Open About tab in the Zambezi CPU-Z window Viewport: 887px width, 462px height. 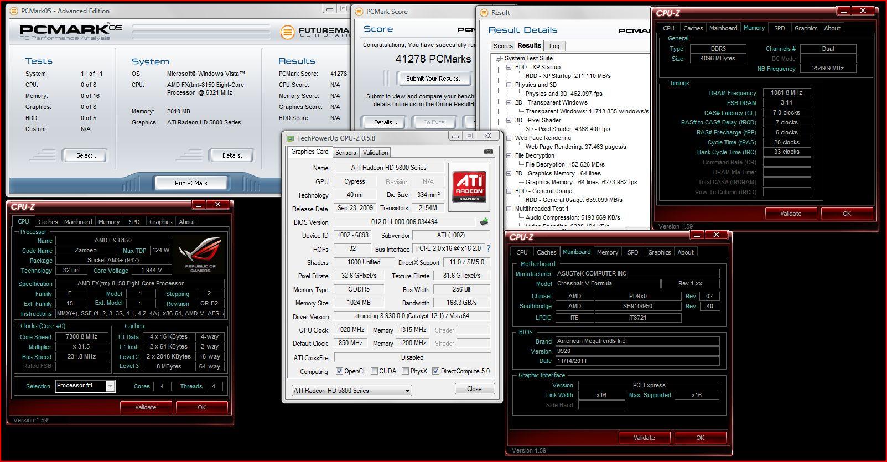pos(187,222)
